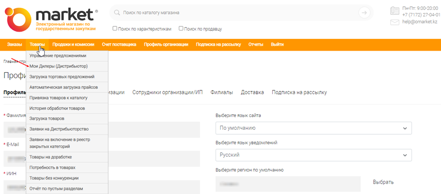Expand language of notifications dropdown 'Русский'

tap(314, 155)
